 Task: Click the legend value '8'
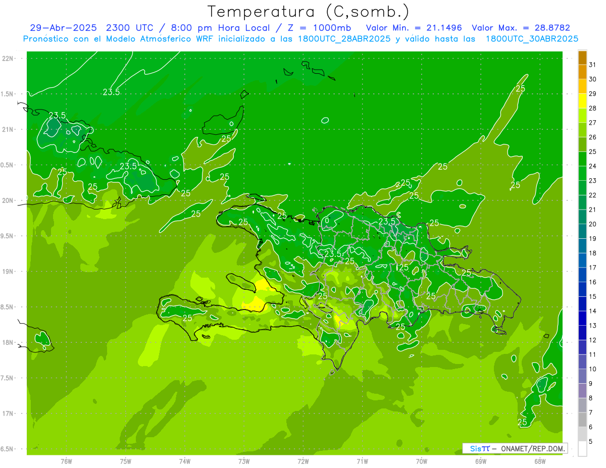(x=591, y=398)
